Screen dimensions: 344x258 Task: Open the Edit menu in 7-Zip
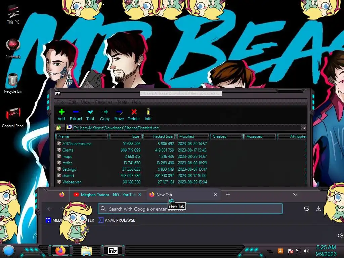[x=72, y=102]
